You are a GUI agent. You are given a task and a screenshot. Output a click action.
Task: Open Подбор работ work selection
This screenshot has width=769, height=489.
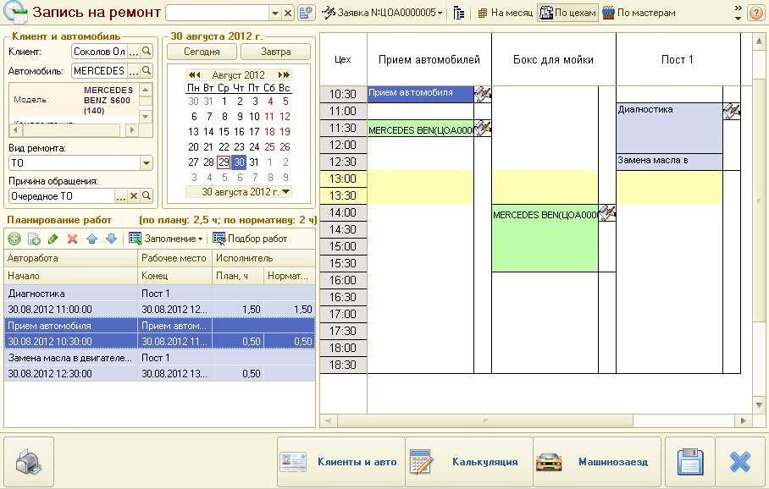(250, 239)
